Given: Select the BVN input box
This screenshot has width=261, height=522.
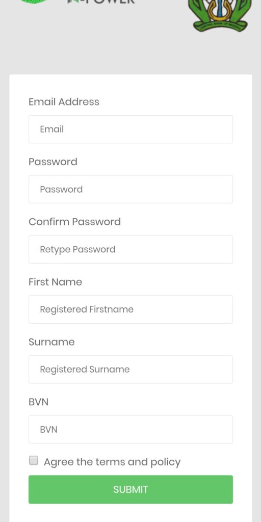Looking at the screenshot, I should point(130,429).
